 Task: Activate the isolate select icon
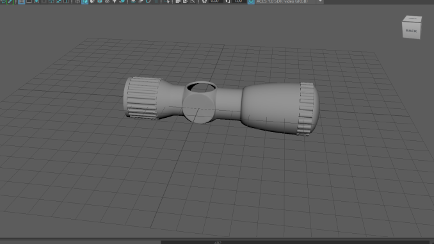click(167, 1)
